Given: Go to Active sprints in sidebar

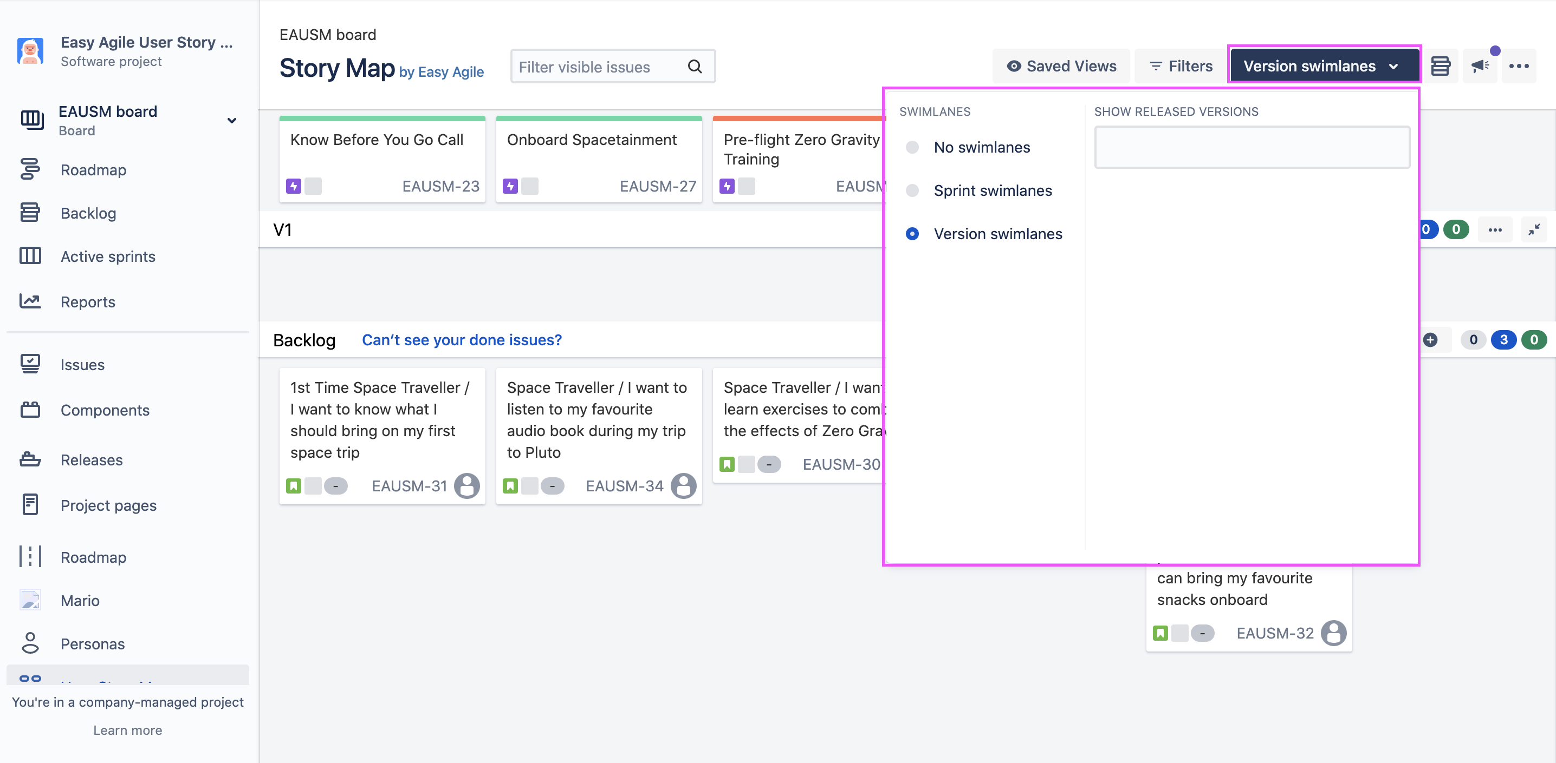Looking at the screenshot, I should [108, 257].
